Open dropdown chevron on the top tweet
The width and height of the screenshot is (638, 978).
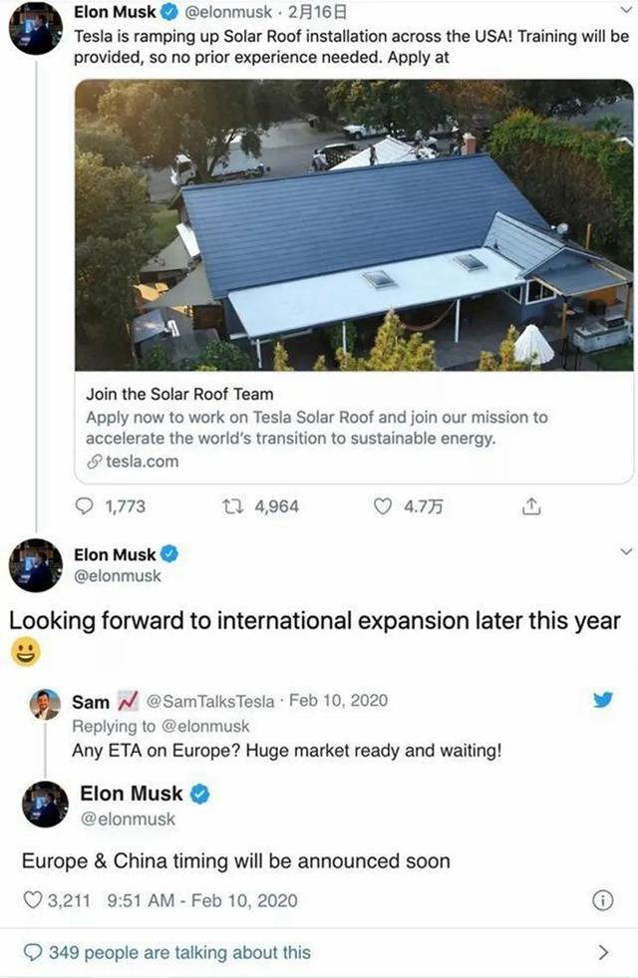[626, 13]
